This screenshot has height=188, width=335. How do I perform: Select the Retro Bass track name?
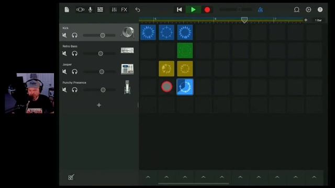pyautogui.click(x=70, y=46)
